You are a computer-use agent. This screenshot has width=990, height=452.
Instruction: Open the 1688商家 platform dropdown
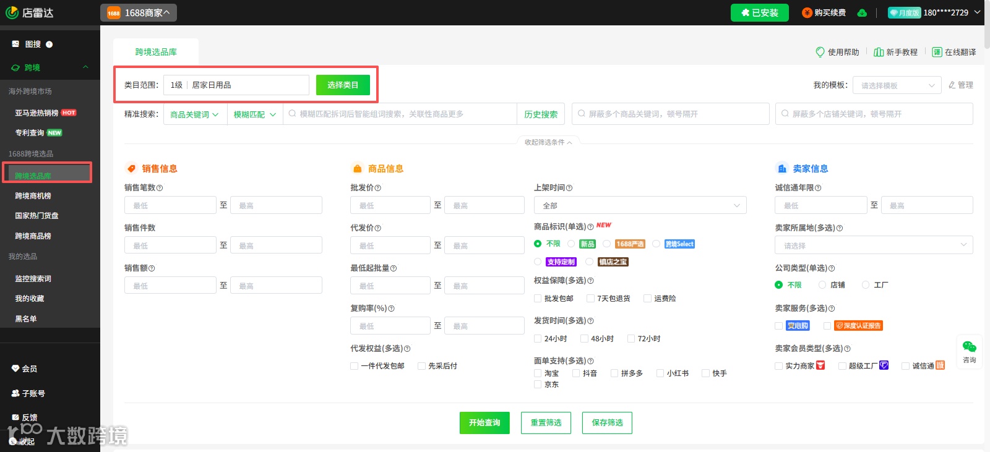139,13
